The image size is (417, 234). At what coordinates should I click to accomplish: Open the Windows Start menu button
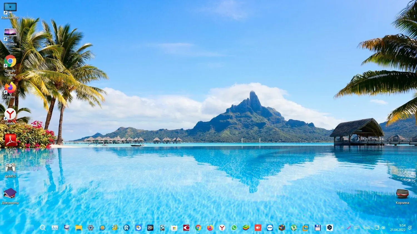pyautogui.click(x=31, y=228)
